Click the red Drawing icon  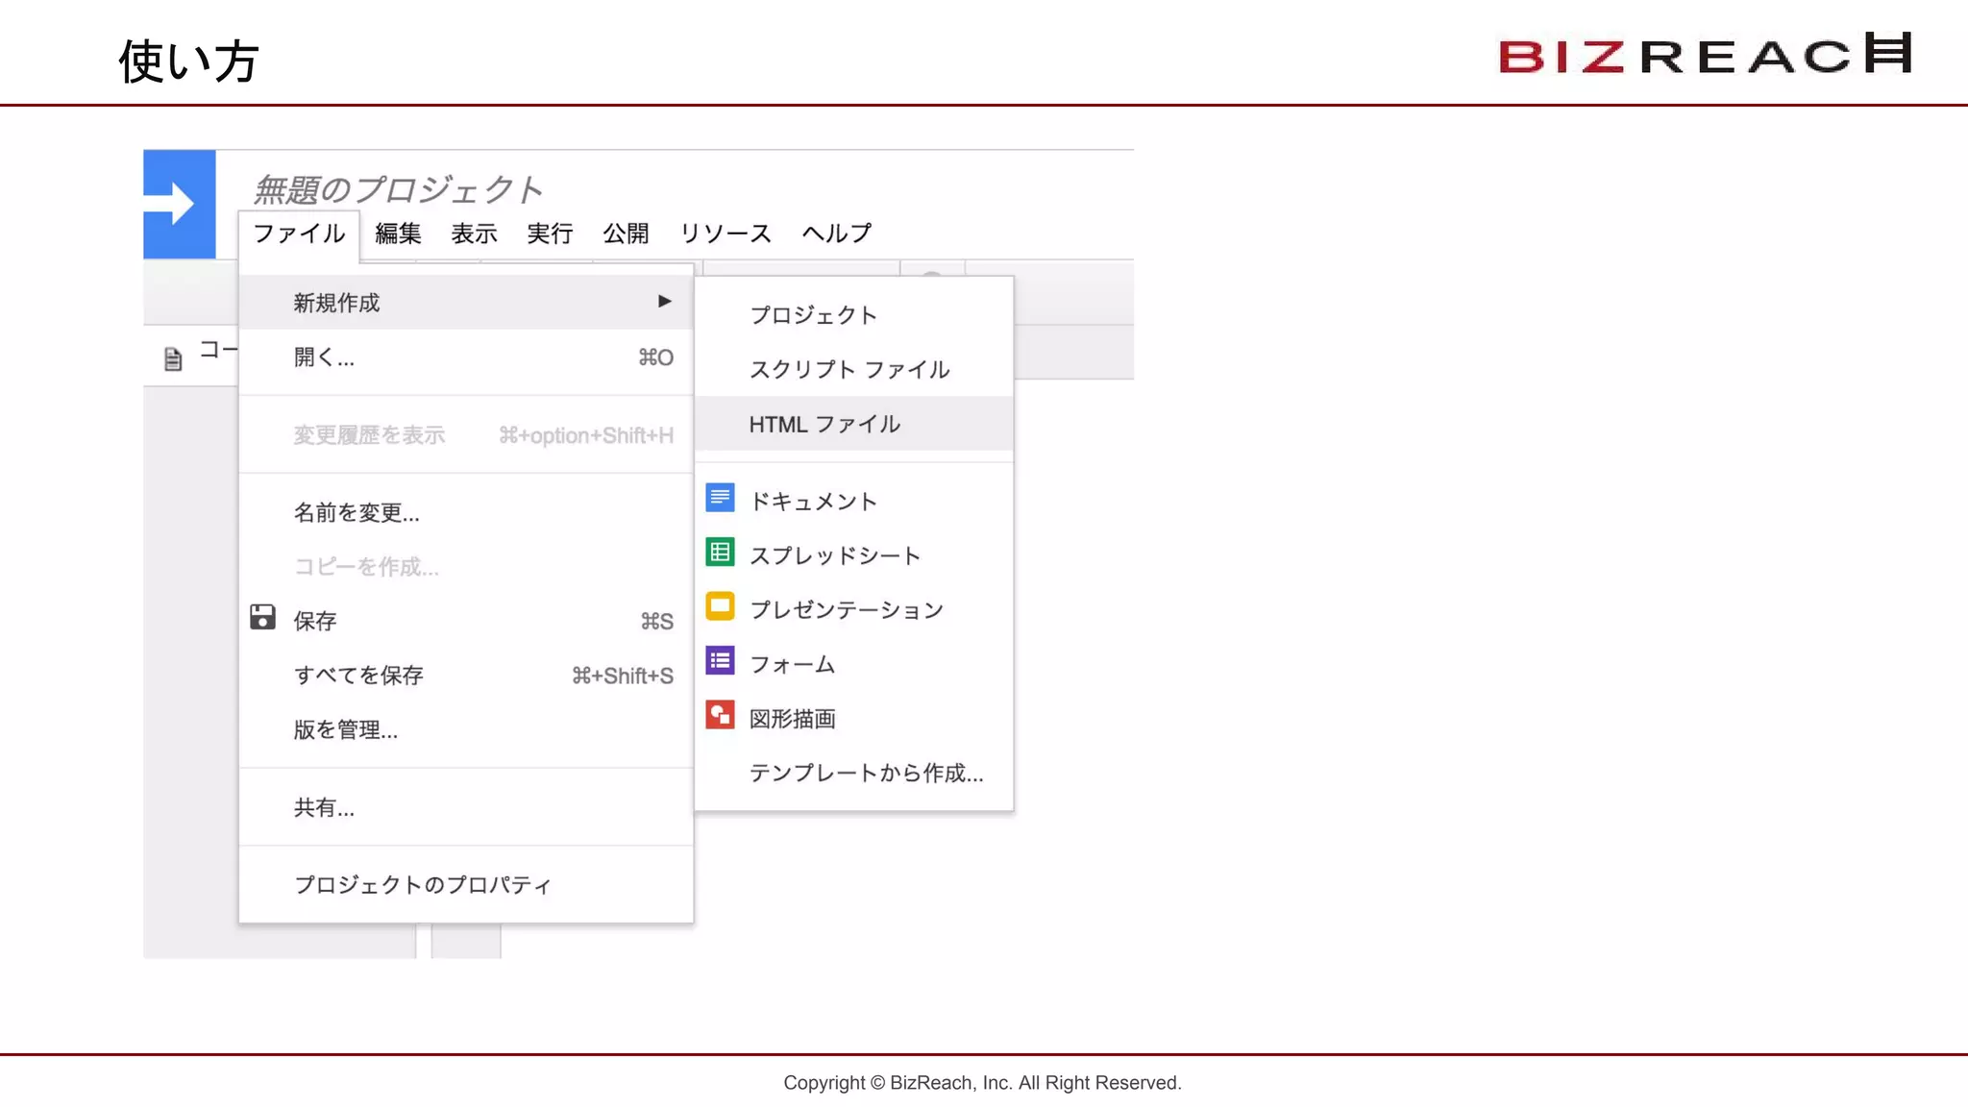click(720, 715)
